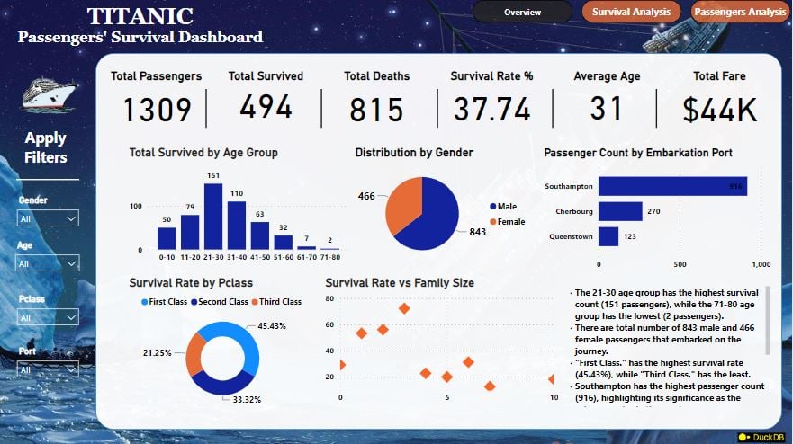The image size is (793, 444).
Task: Select the Southampton bar in embarkation chart
Action: pos(672,187)
